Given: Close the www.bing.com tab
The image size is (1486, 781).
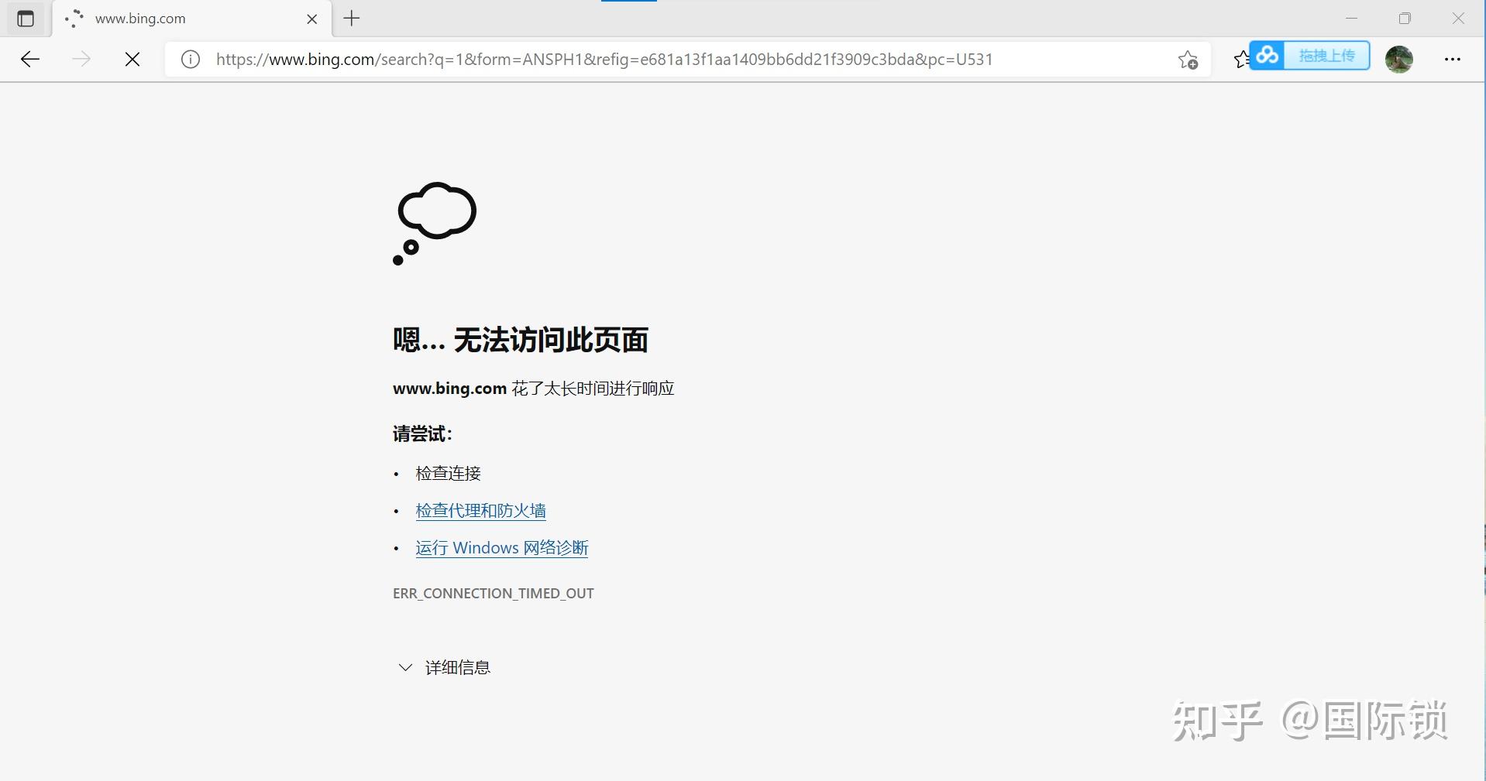Looking at the screenshot, I should [x=312, y=19].
